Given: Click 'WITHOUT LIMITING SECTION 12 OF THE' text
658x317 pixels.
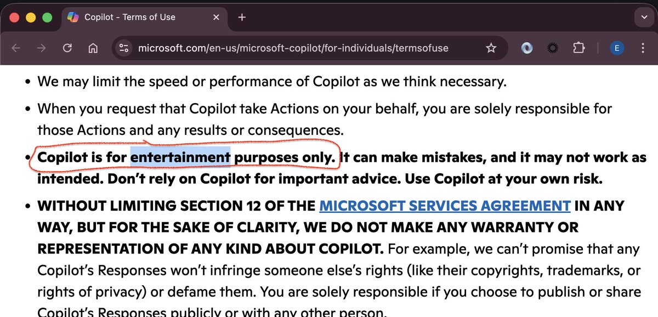Looking at the screenshot, I should pos(176,206).
